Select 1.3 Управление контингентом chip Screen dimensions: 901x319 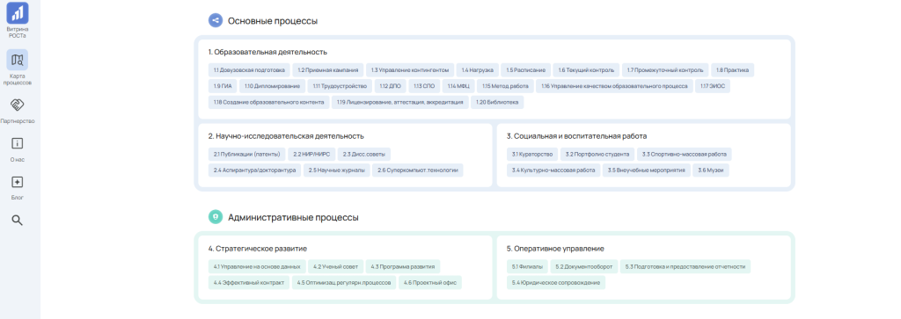point(410,70)
